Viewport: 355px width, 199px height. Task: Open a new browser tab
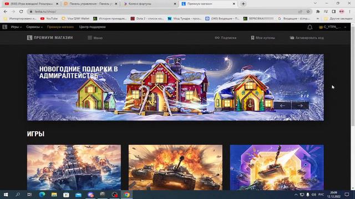coord(243,4)
